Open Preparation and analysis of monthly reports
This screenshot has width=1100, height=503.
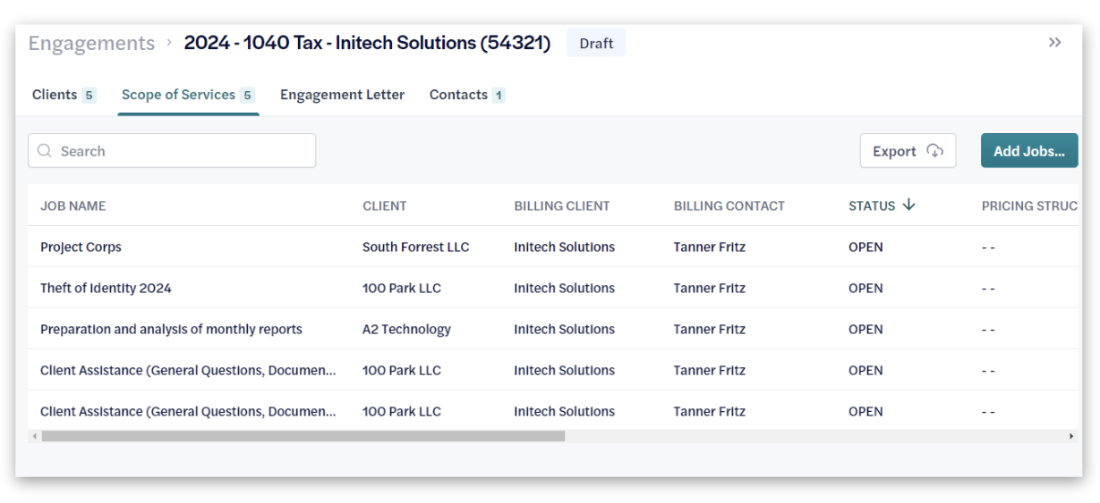[x=171, y=330]
